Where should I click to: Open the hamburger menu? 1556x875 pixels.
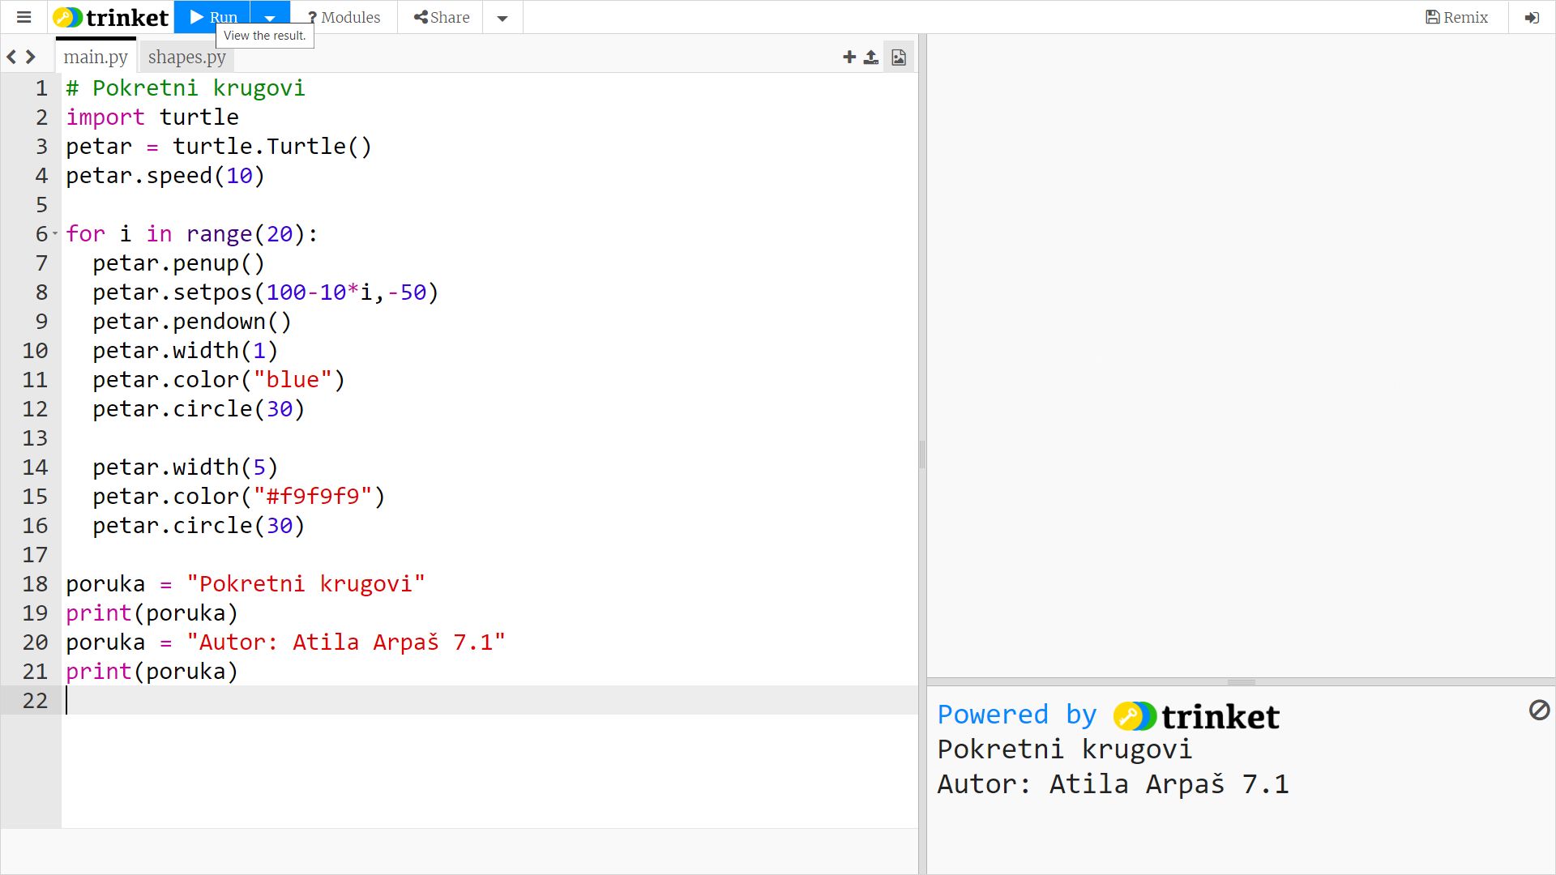click(24, 17)
